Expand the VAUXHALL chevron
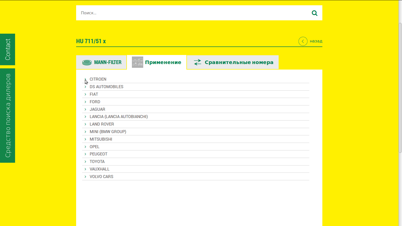This screenshot has width=402, height=226. click(85, 169)
